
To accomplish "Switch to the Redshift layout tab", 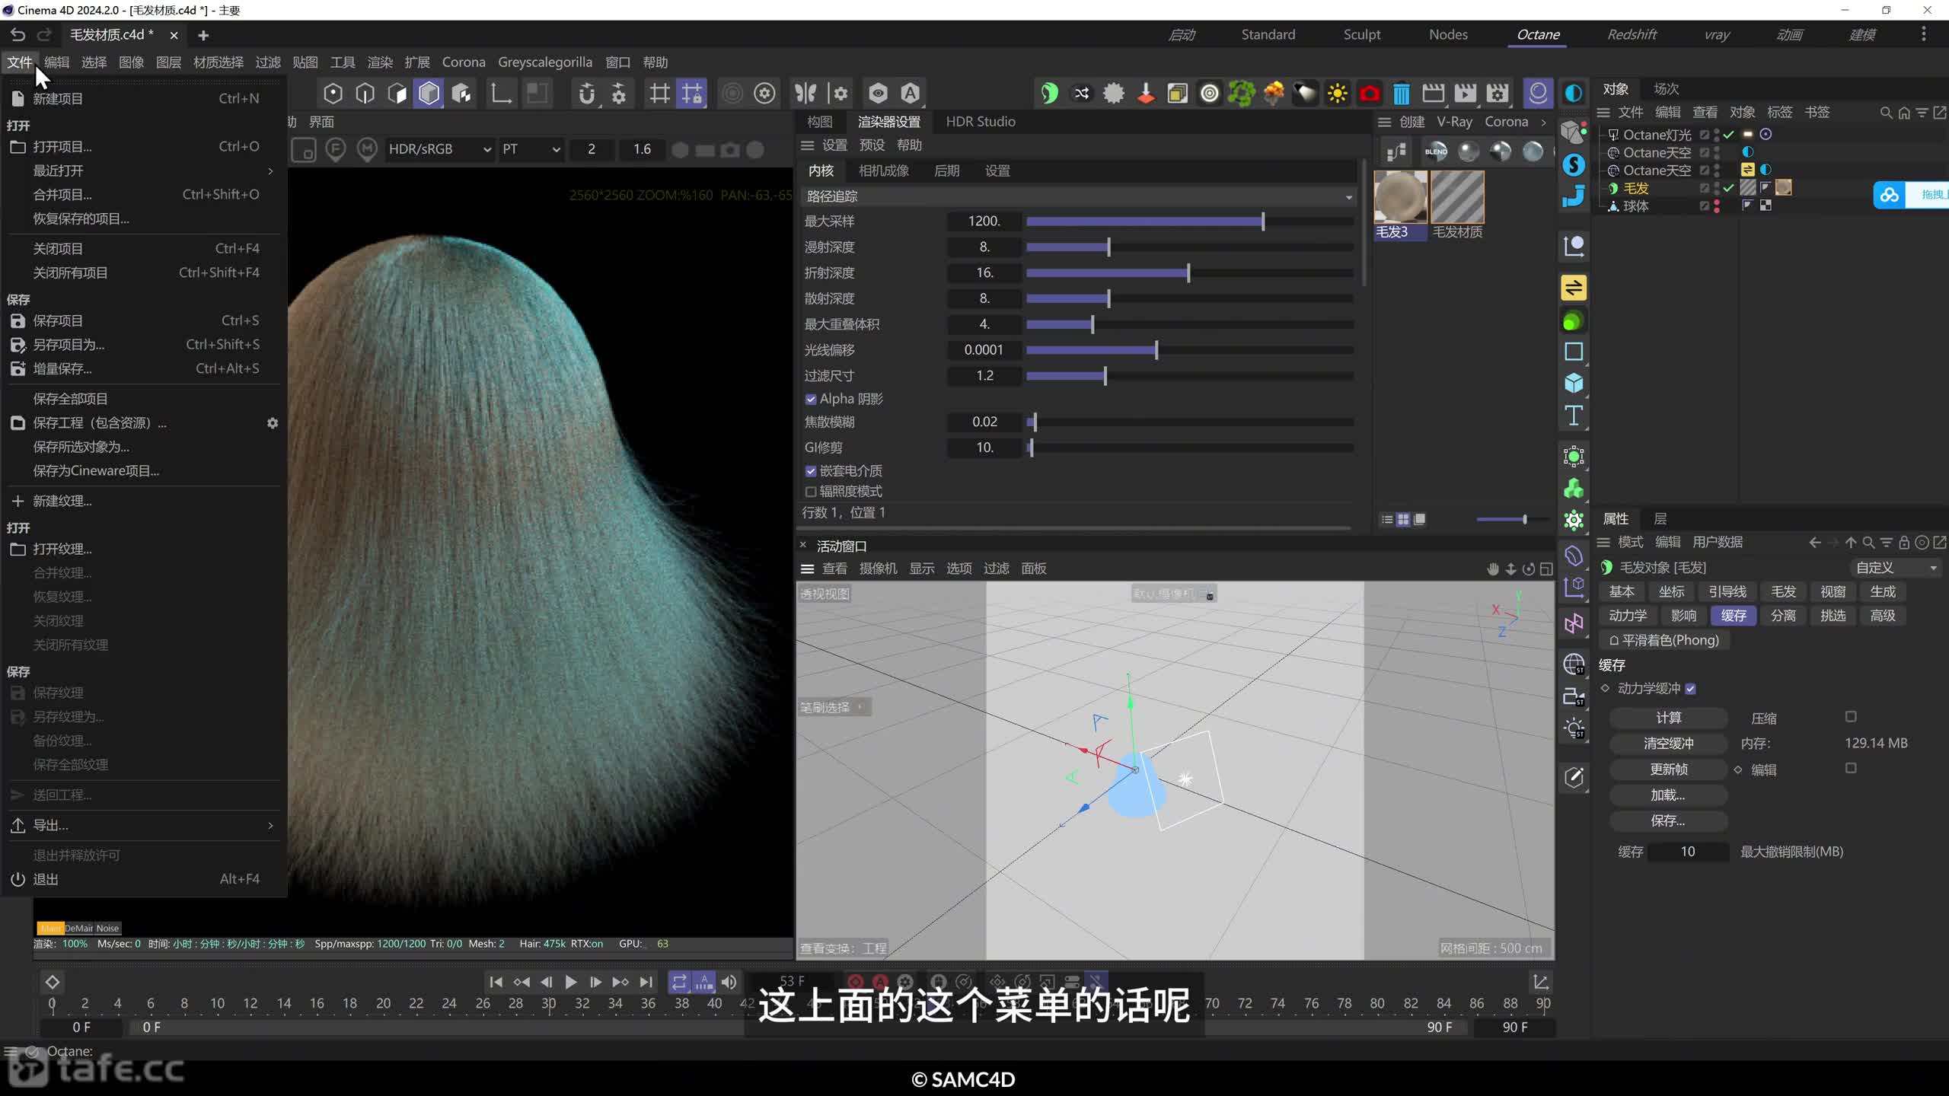I will pyautogui.click(x=1632, y=35).
